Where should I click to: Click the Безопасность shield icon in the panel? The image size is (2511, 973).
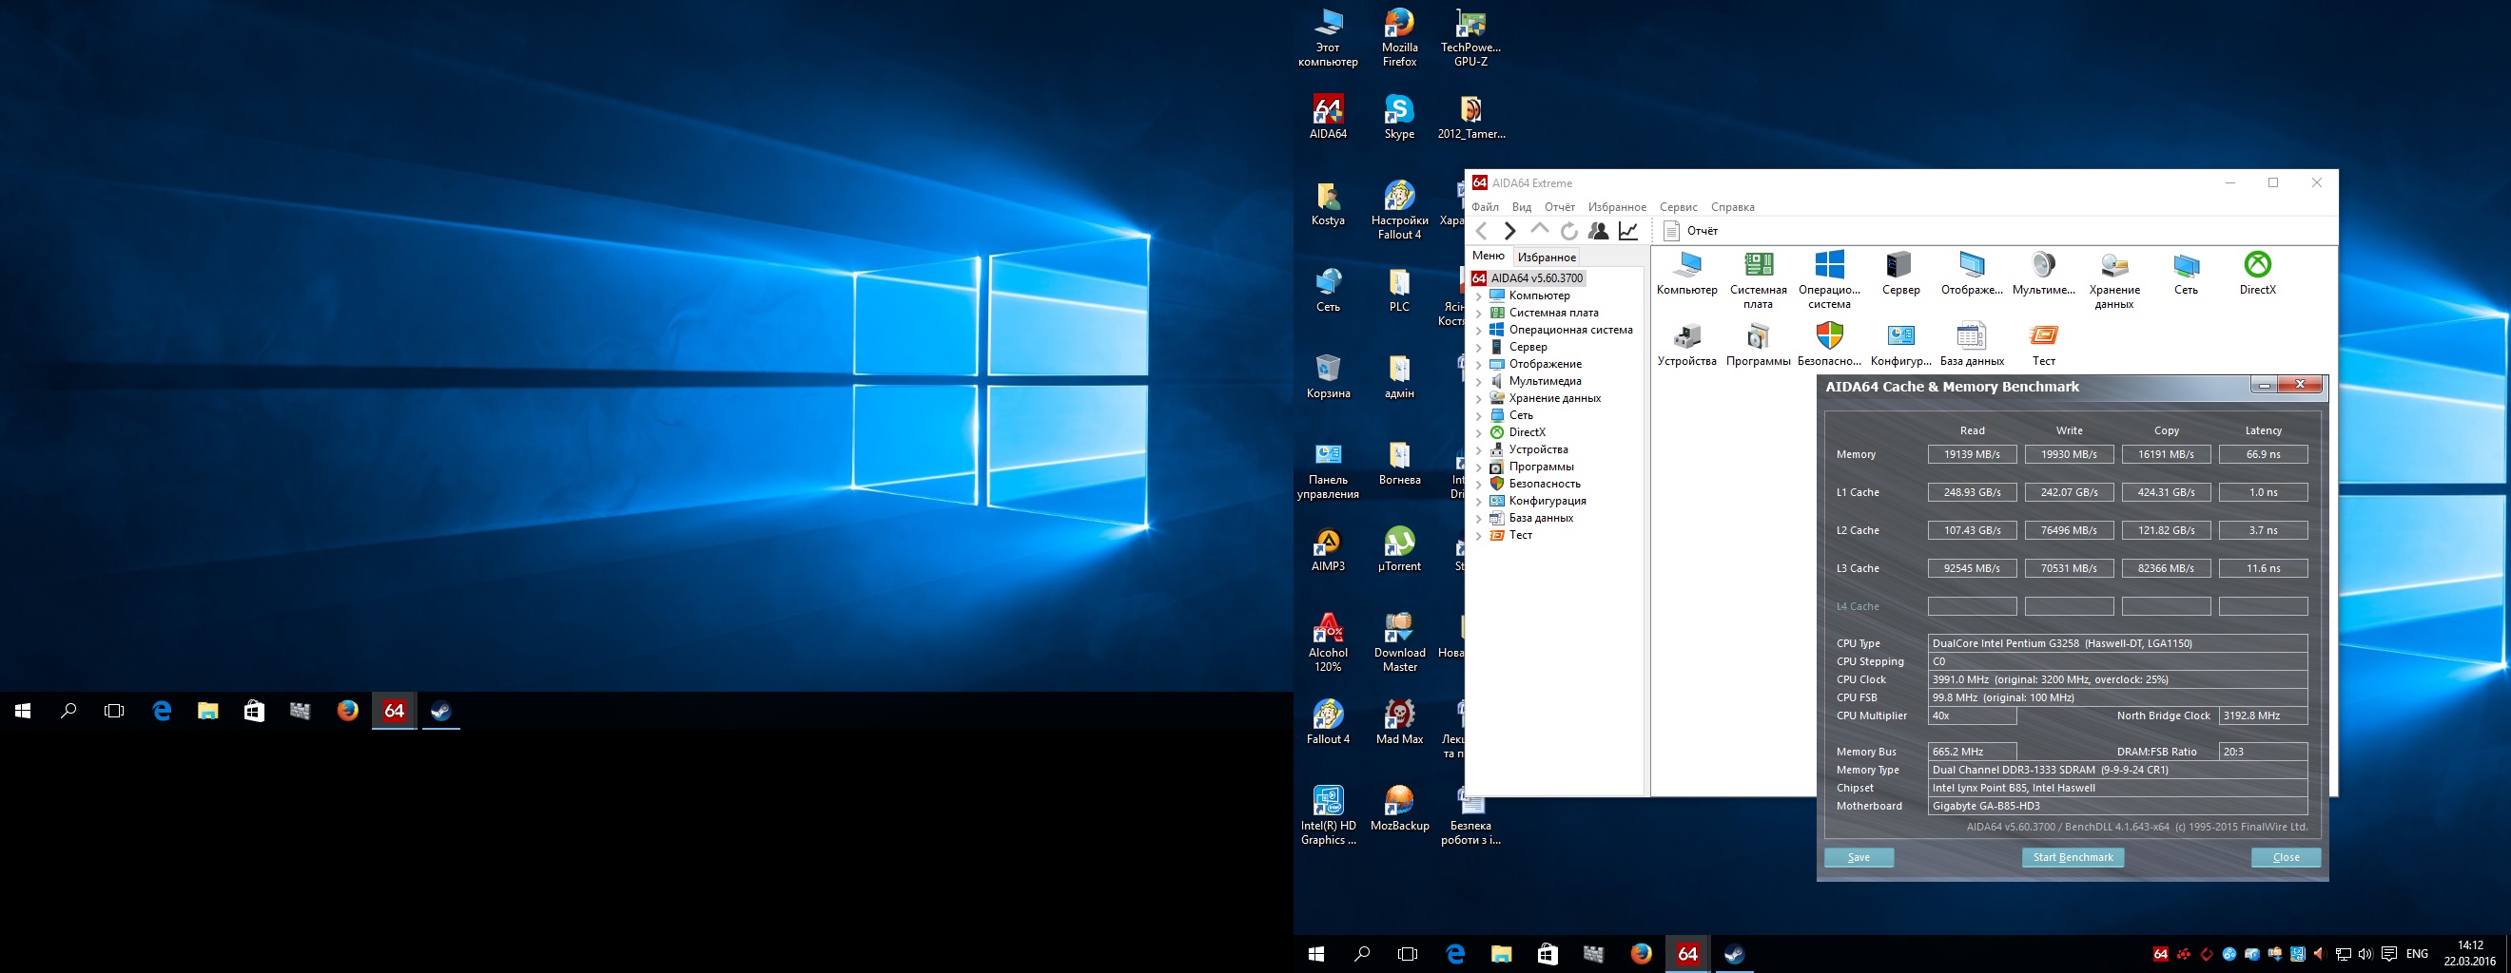(1830, 337)
